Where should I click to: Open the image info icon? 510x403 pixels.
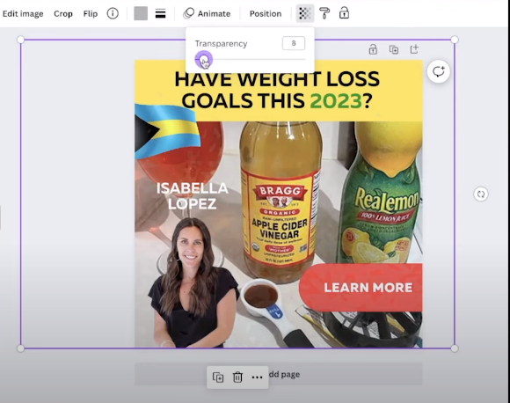click(x=113, y=14)
